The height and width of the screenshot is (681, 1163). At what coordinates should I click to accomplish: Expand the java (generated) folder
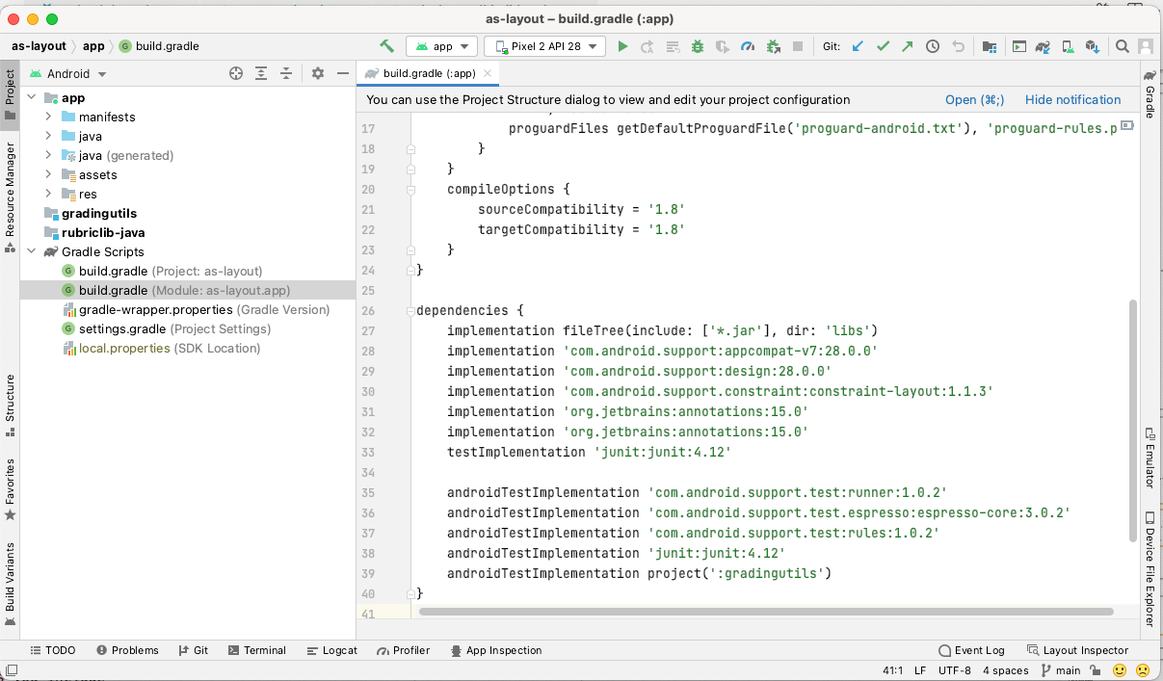pos(49,155)
